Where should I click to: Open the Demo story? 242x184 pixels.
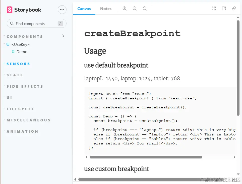pos(22,52)
